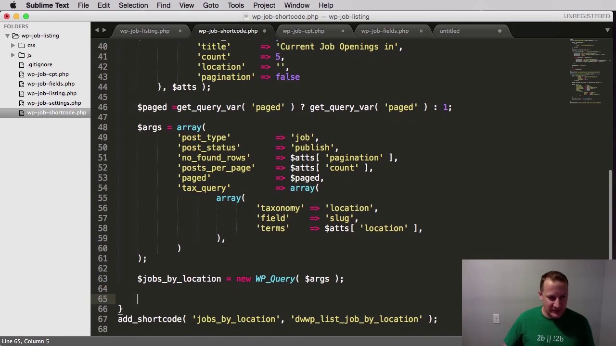Open wp-job-settings.php in the sidebar
The width and height of the screenshot is (616, 346).
[x=54, y=103]
